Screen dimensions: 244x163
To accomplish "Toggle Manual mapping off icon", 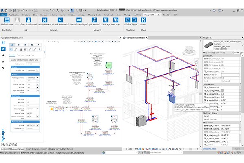I will tap(79, 20).
